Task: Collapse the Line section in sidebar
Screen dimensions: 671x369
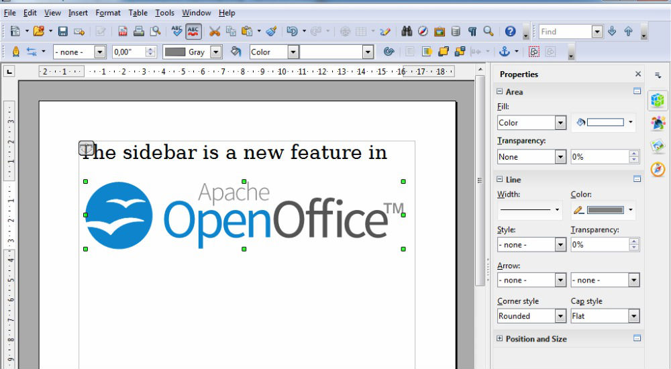Action: [x=499, y=179]
